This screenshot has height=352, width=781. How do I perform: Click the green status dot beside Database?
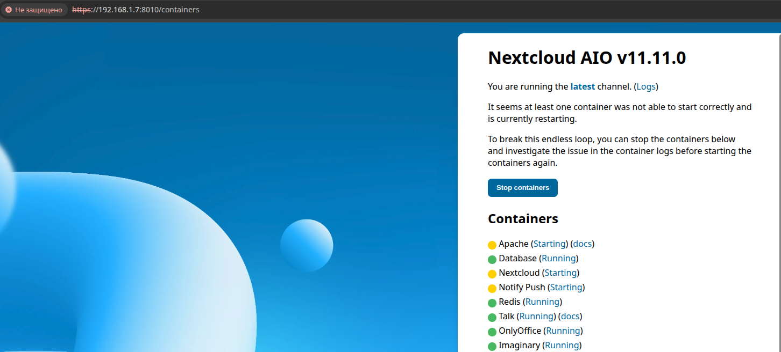tap(492, 259)
